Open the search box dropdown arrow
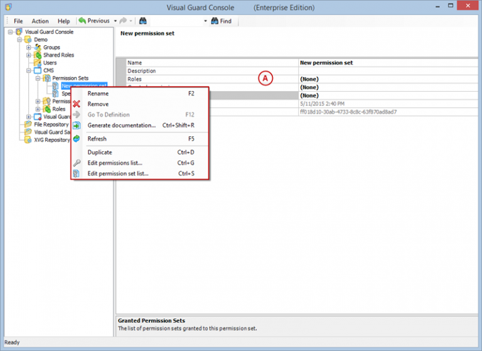Image resolution: width=482 pixels, height=351 pixels. 205,21
